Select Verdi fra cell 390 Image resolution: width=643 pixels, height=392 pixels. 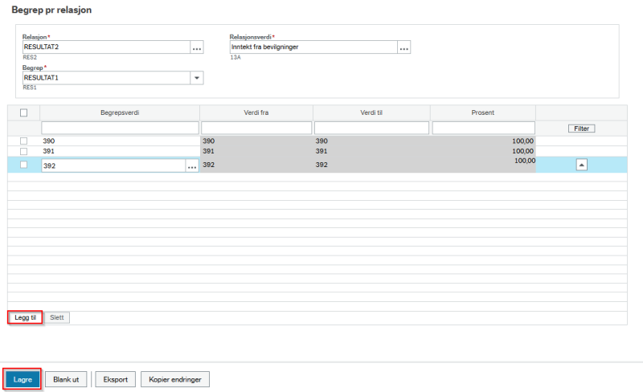point(256,141)
